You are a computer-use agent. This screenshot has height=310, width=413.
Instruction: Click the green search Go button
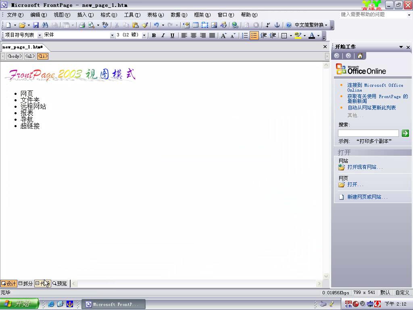[405, 133]
